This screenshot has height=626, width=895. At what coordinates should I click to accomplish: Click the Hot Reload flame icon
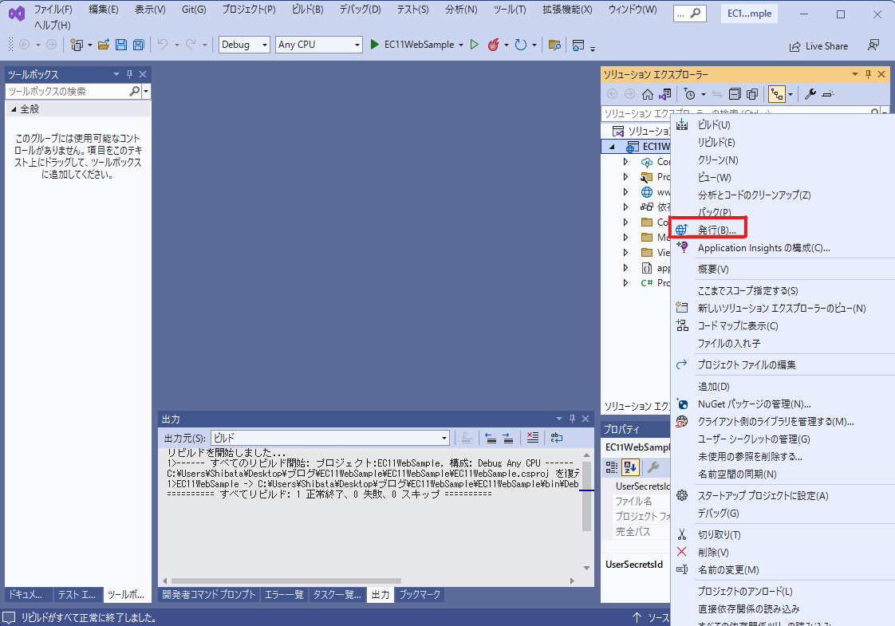point(493,45)
